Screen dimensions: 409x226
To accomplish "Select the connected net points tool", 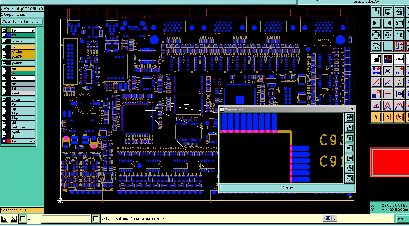I will click(376, 70).
